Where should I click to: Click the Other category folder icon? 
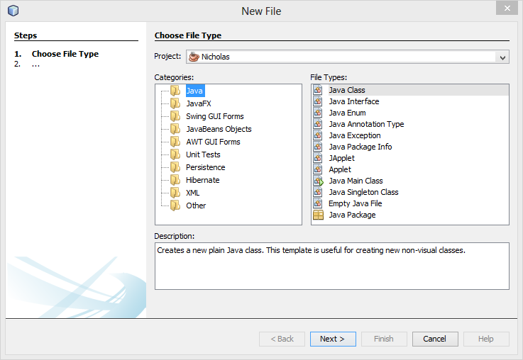(x=175, y=206)
